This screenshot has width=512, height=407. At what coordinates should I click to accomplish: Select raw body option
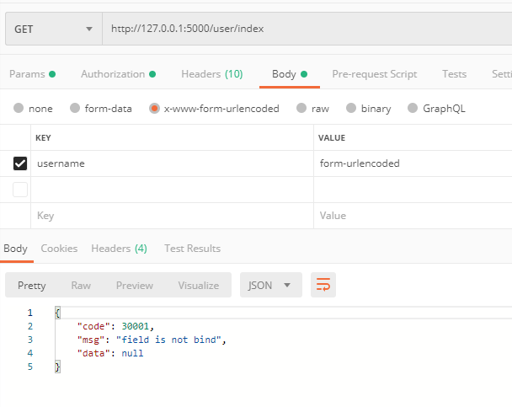pyautogui.click(x=301, y=109)
